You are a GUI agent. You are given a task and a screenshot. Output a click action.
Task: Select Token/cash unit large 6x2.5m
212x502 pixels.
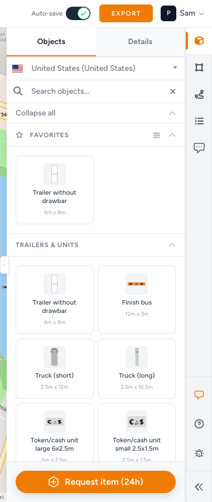pos(55,432)
